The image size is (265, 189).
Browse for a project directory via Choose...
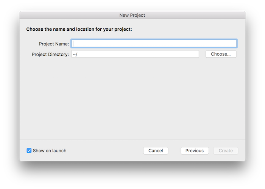221,54
